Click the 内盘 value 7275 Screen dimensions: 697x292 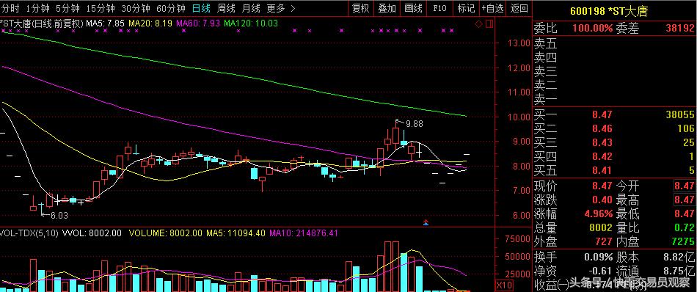(x=683, y=242)
